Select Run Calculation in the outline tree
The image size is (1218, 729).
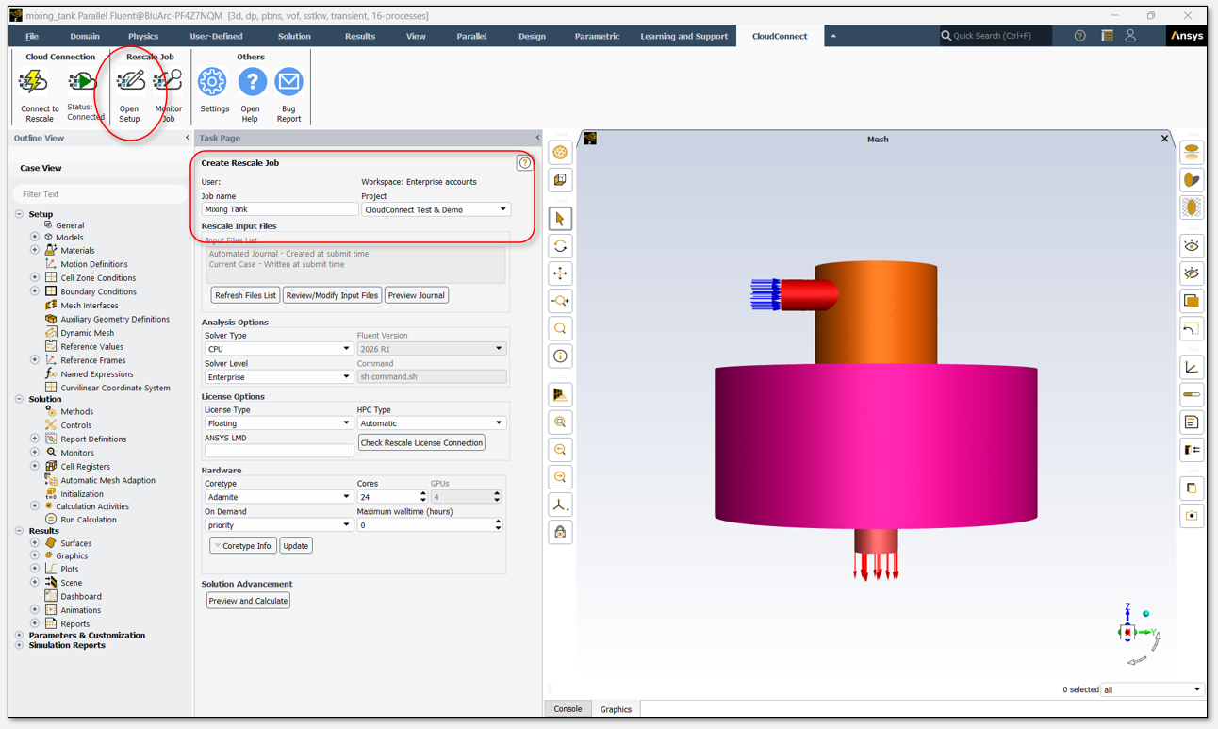pos(89,520)
